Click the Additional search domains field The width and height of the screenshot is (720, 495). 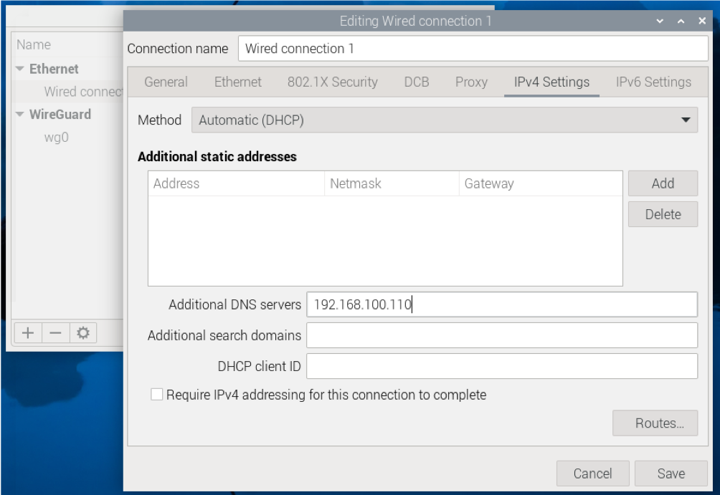[501, 335]
